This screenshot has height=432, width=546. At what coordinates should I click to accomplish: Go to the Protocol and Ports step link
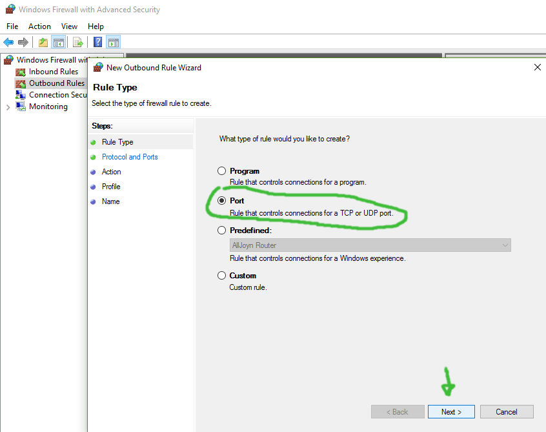click(130, 157)
